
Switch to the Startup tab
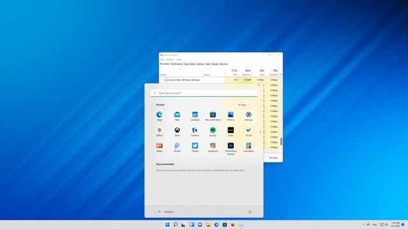pos(200,64)
